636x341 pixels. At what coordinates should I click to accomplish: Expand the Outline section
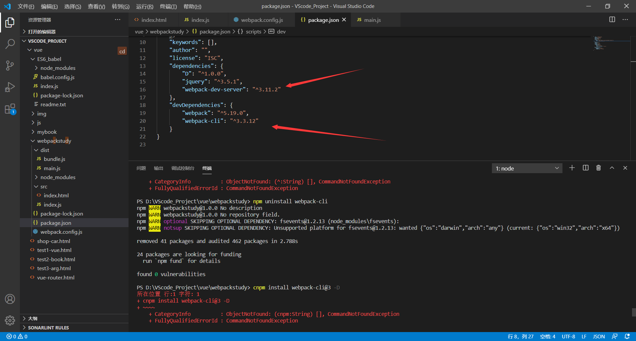click(74, 318)
